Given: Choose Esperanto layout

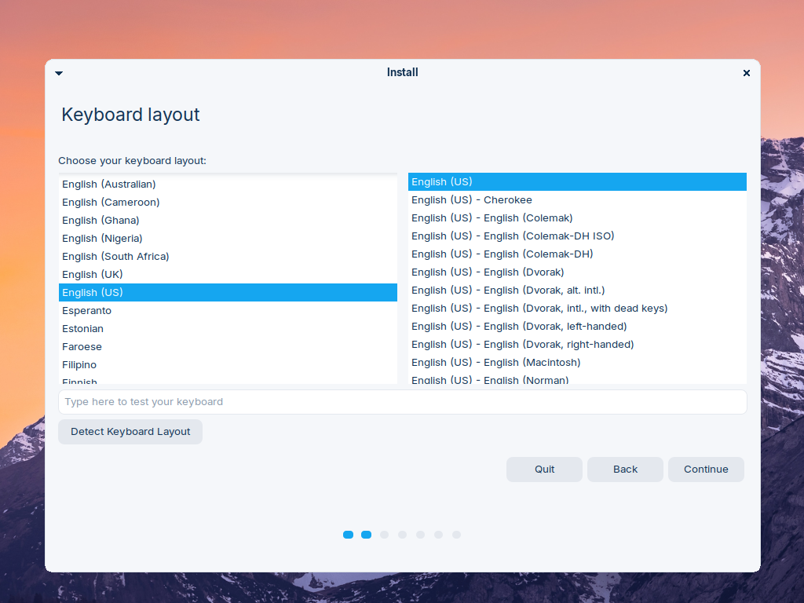Looking at the screenshot, I should tap(228, 311).
